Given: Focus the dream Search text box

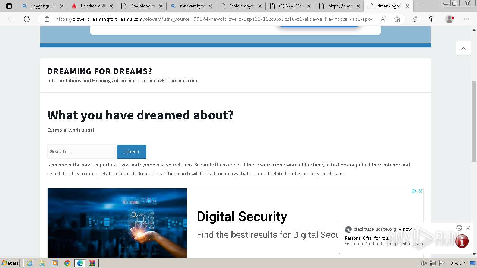Looking at the screenshot, I should coord(82,151).
